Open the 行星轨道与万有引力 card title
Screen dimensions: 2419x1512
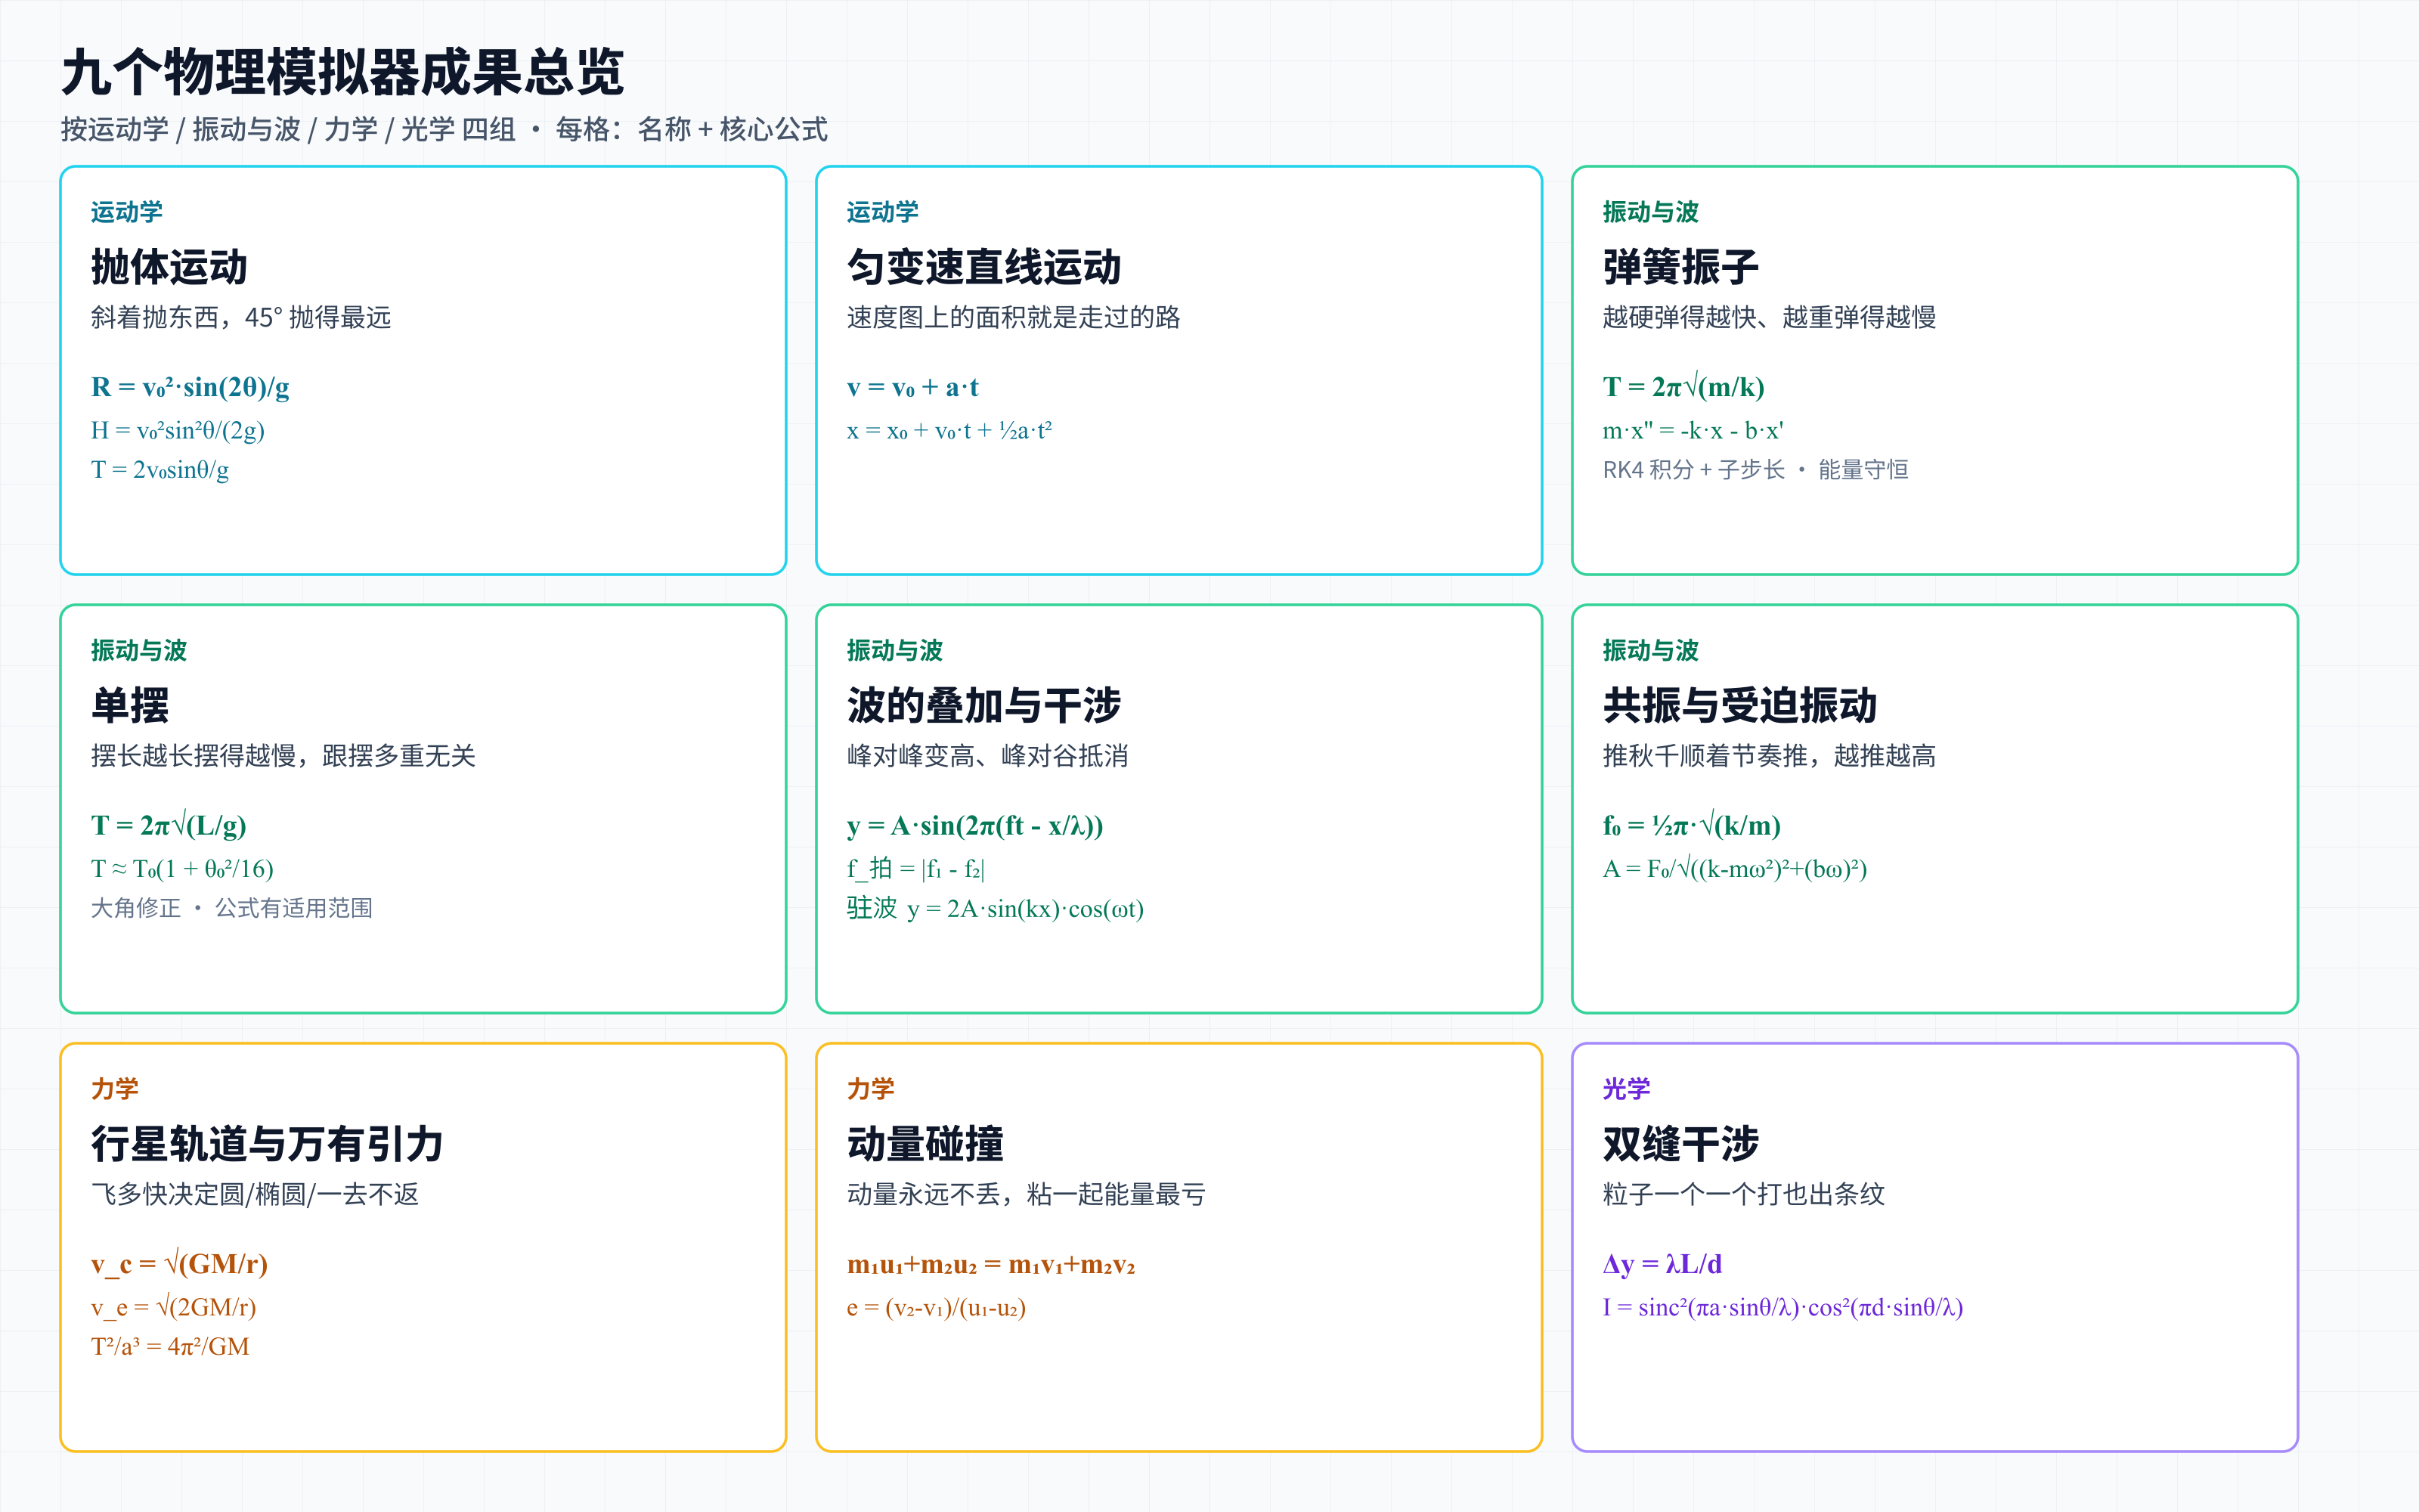click(267, 1143)
